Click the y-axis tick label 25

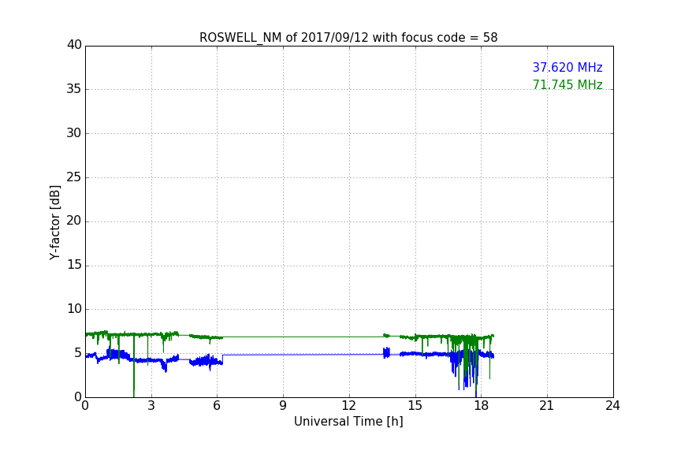click(x=74, y=177)
